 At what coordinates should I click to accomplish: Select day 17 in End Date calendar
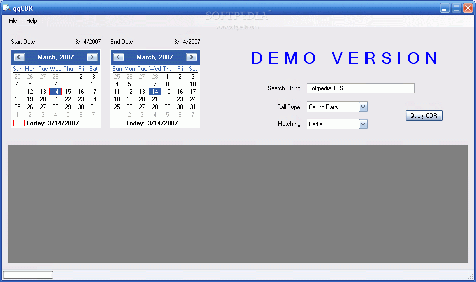[x=193, y=92]
